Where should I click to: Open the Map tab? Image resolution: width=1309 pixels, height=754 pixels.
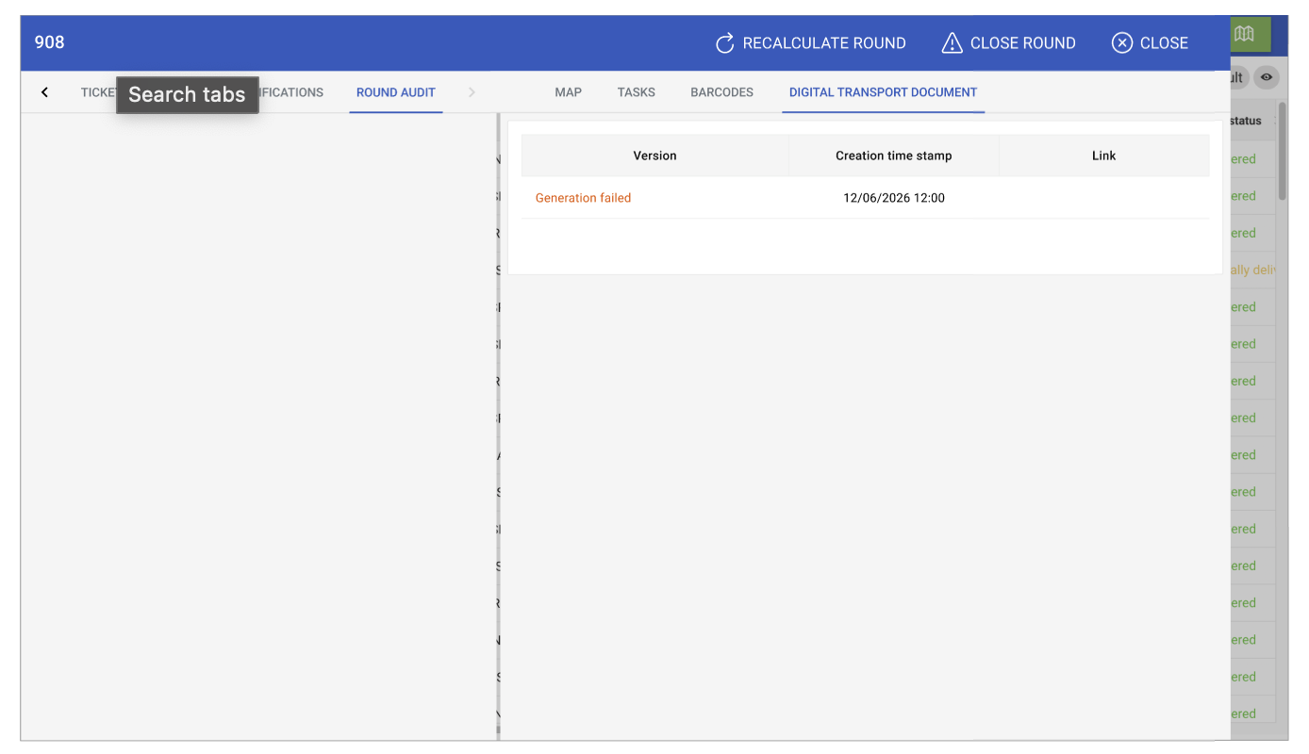tap(568, 92)
